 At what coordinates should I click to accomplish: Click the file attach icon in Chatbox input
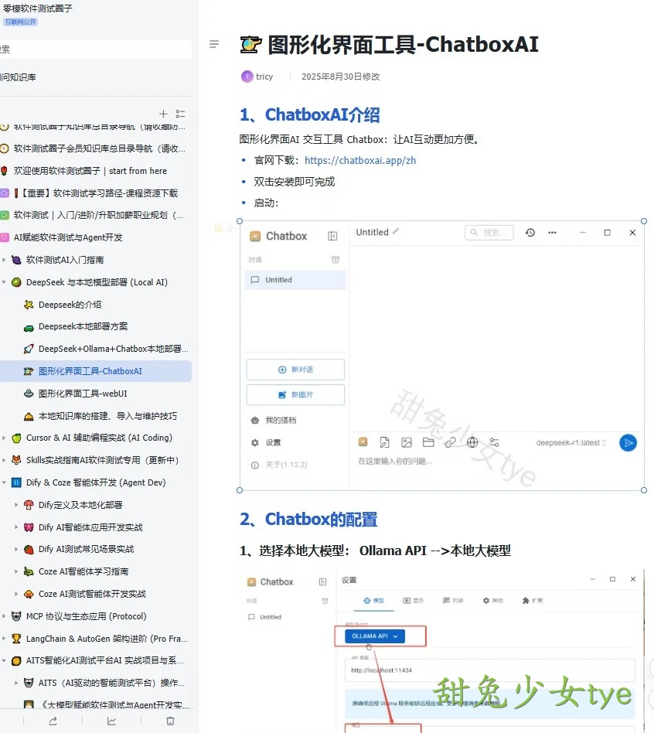[384, 442]
